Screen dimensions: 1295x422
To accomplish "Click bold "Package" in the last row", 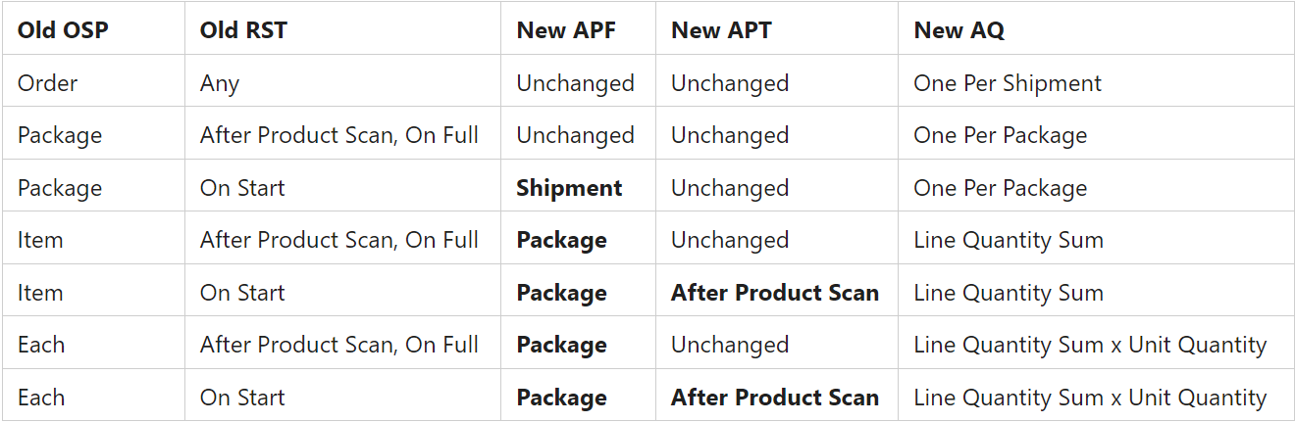I will point(561,398).
